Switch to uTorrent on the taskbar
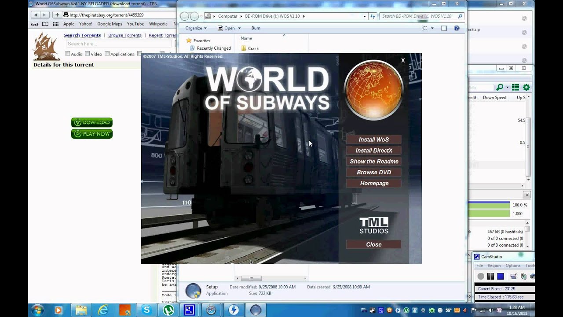The image size is (563, 317). coord(168,310)
